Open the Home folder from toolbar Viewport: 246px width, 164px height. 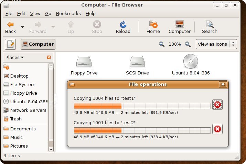(x=153, y=27)
